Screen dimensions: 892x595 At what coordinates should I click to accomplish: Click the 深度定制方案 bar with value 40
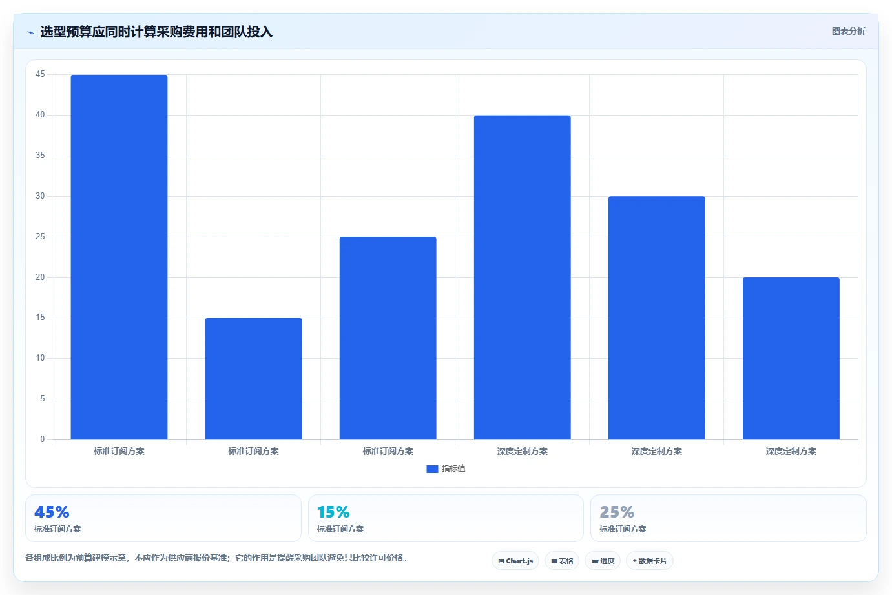pyautogui.click(x=522, y=277)
